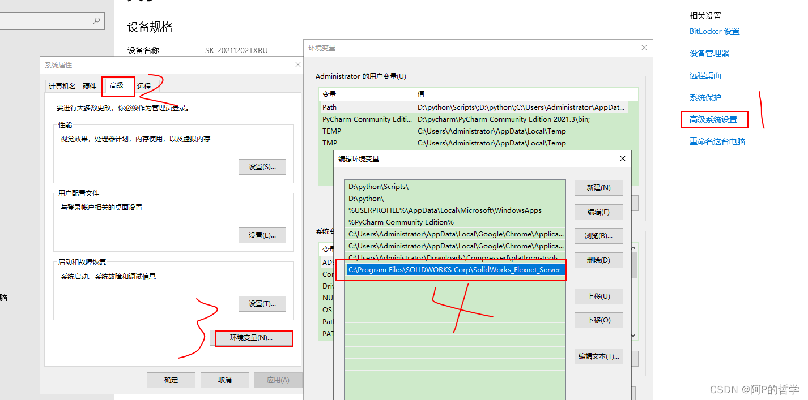Open BitLocker 设置 link
808x400 pixels.
click(x=714, y=32)
